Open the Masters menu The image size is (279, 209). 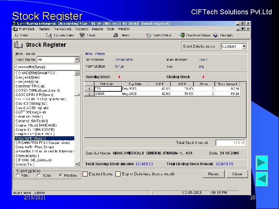click(x=44, y=29)
